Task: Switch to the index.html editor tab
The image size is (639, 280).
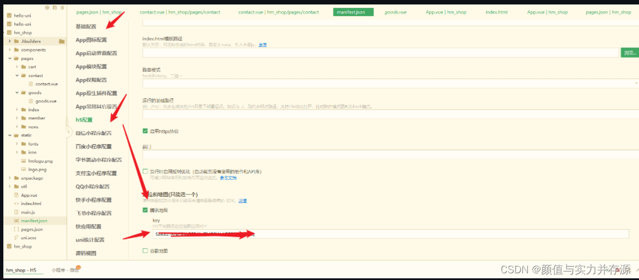Action: [497, 12]
